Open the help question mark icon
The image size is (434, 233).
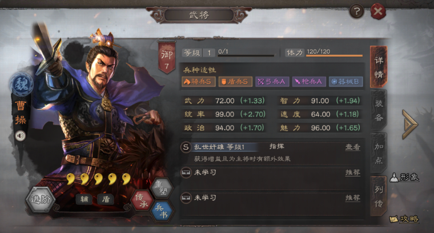[356, 11]
